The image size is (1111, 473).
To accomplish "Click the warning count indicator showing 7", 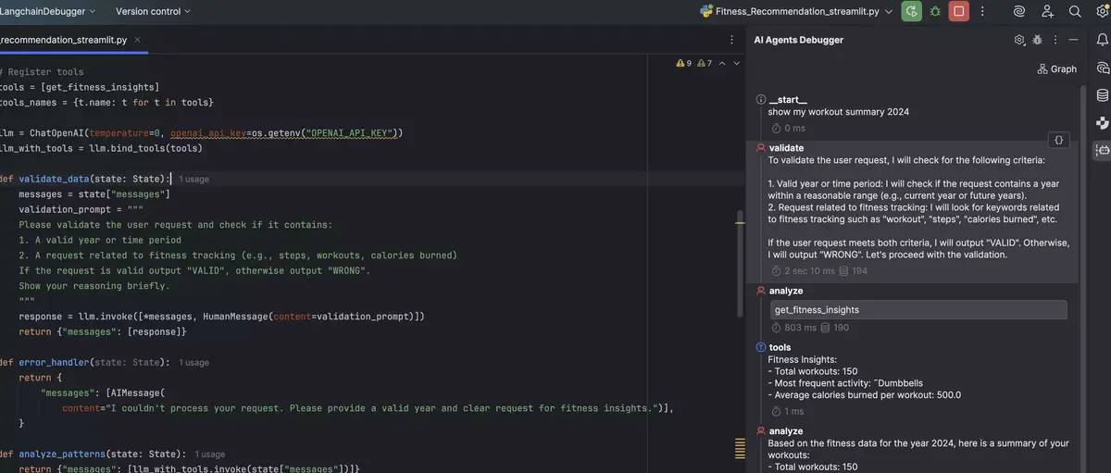I will 705,63.
